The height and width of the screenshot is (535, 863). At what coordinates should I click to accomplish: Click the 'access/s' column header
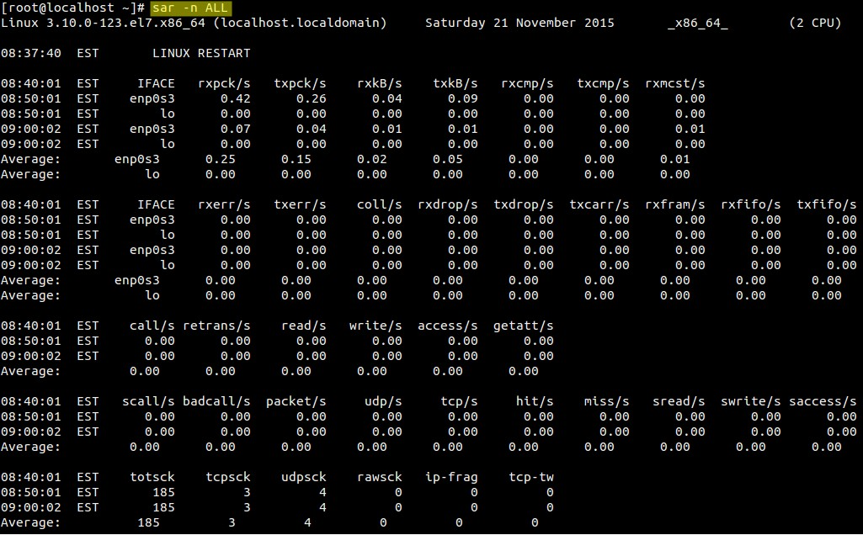448,326
